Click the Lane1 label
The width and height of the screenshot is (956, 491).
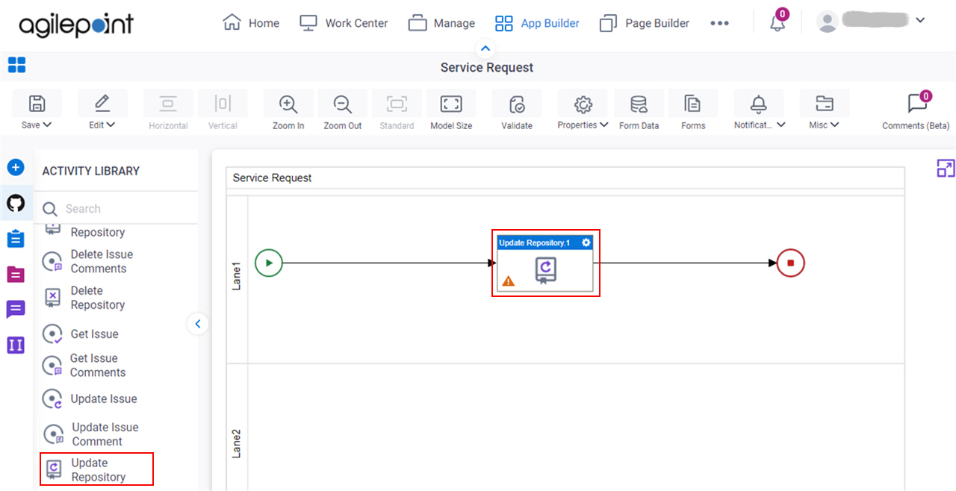coord(237,275)
